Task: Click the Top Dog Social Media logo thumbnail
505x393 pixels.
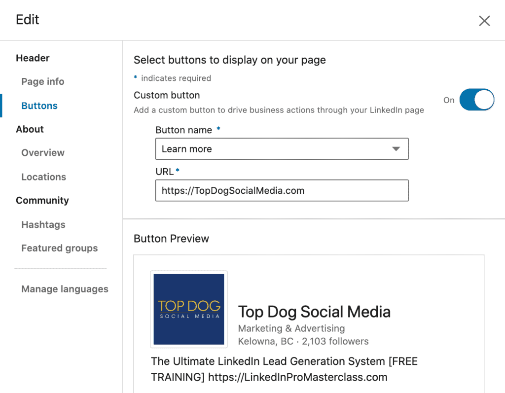Action: click(189, 309)
